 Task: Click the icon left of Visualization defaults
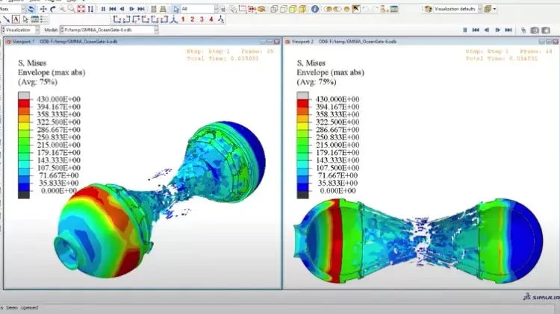tap(429, 9)
